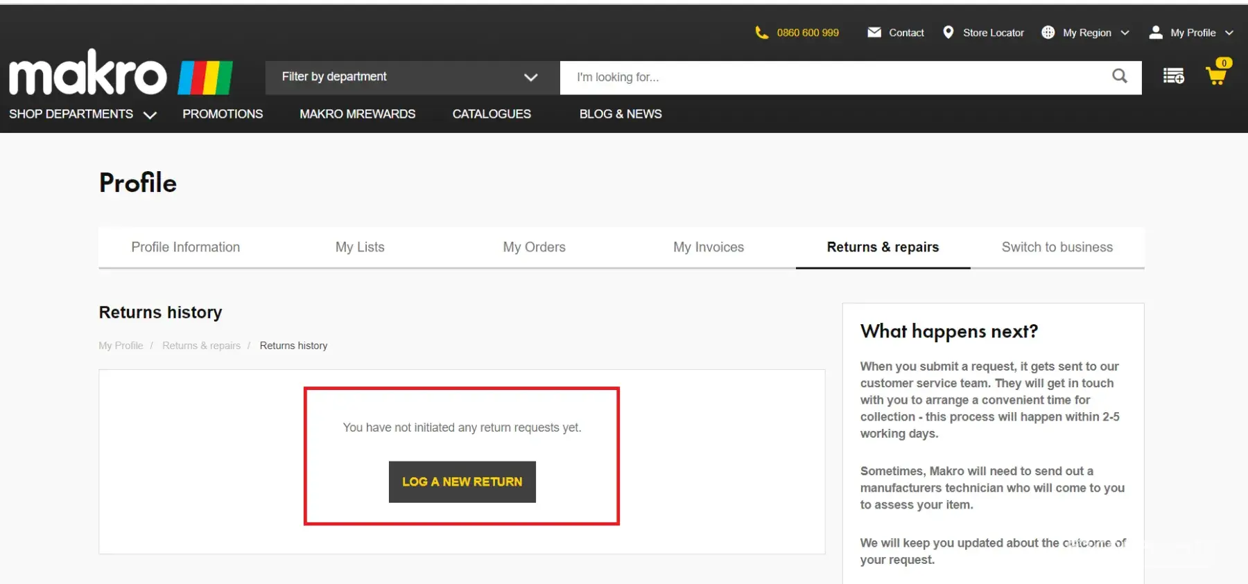Open the Promotions menu item
This screenshot has width=1248, height=584.
[223, 114]
